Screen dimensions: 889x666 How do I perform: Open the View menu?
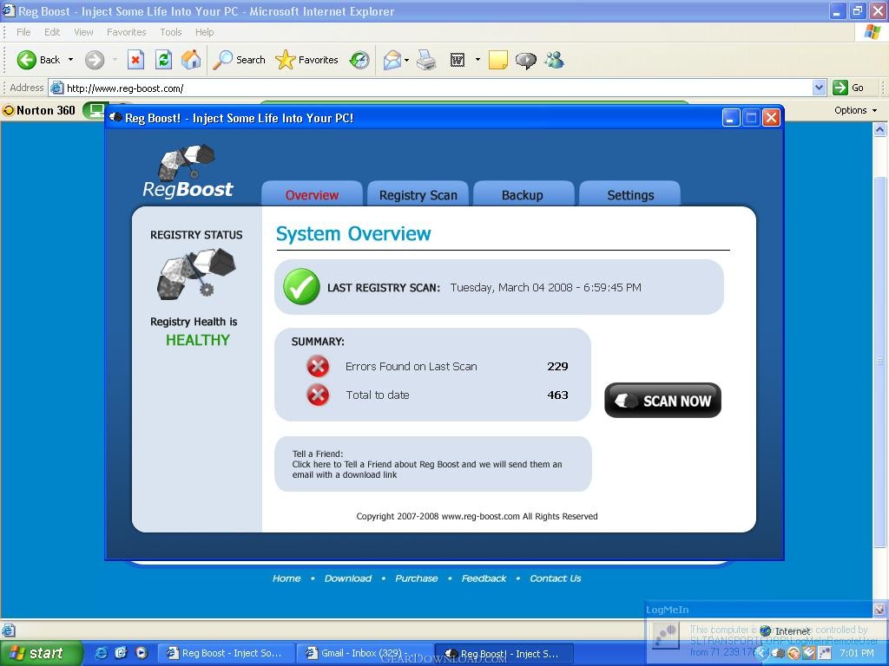point(83,32)
